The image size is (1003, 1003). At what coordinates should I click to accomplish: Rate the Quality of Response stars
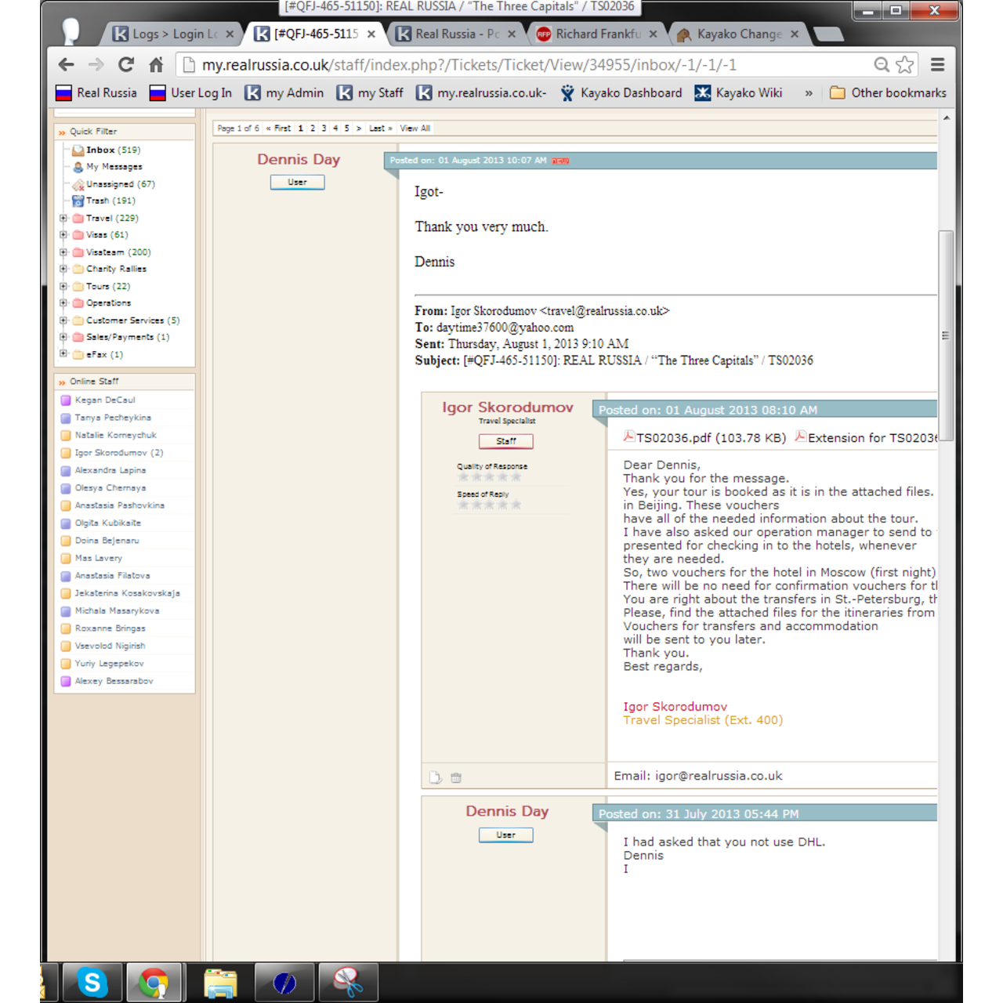[x=488, y=476]
